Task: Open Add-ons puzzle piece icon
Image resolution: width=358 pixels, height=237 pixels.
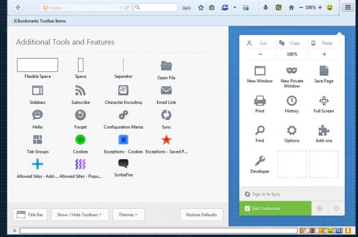Action: click(x=324, y=130)
